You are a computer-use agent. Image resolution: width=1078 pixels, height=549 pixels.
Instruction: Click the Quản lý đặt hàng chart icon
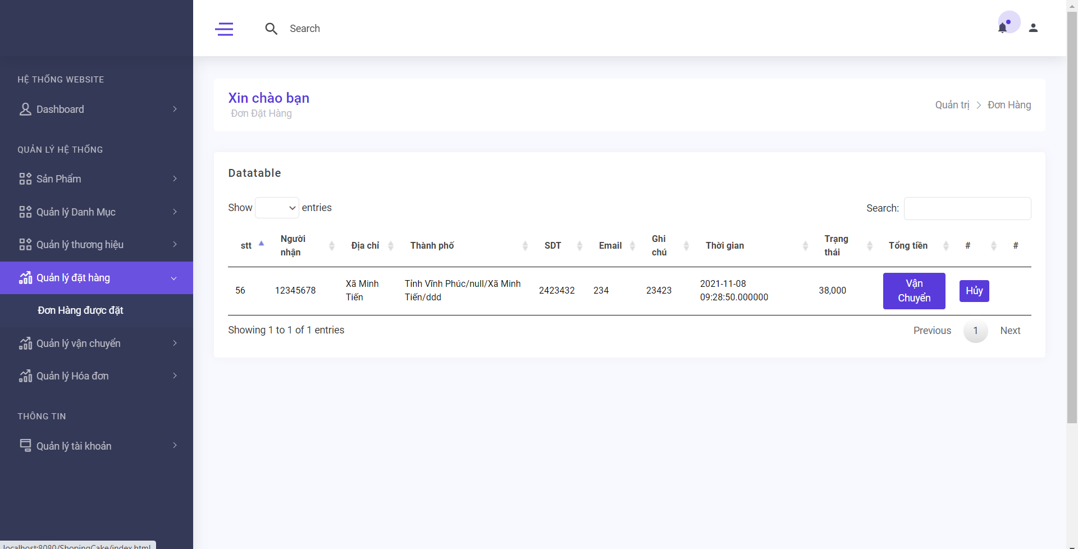[25, 277]
